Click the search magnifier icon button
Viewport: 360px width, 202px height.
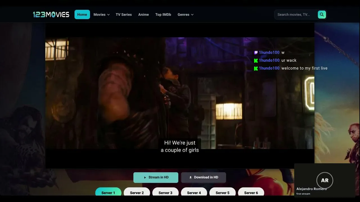[x=322, y=15]
